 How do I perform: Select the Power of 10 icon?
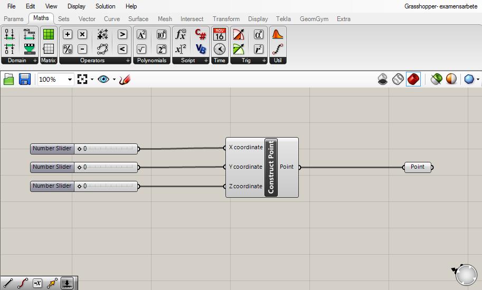click(x=162, y=34)
